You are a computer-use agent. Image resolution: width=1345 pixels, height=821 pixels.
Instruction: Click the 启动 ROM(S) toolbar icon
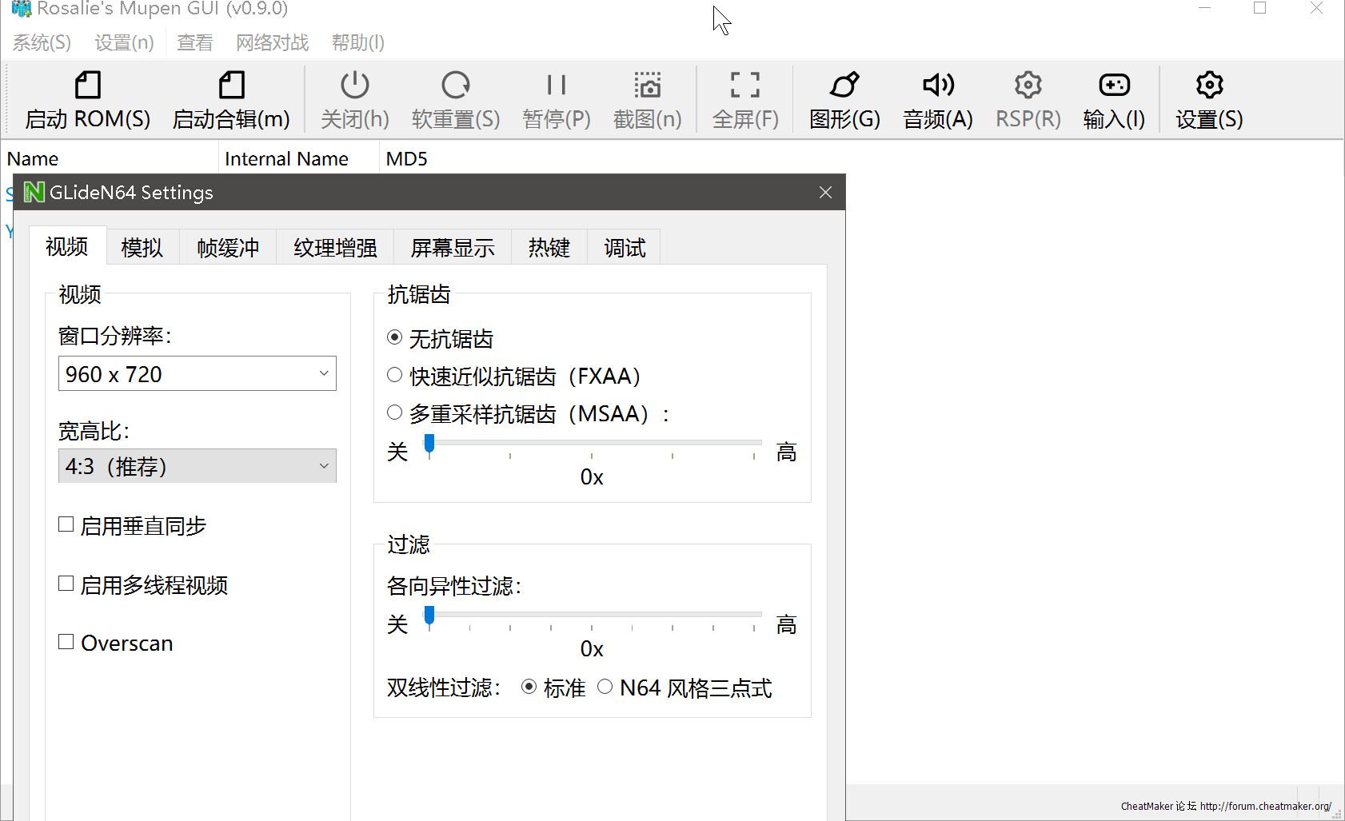(x=88, y=85)
